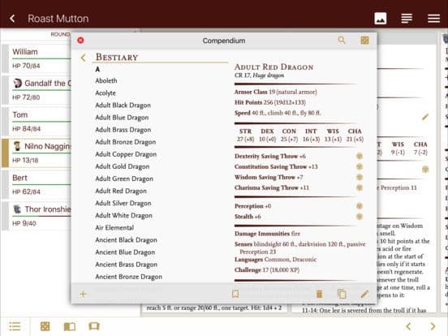The image size is (448, 336).
Task: Click 'Stealth +6' skill text
Action: coord(248,217)
